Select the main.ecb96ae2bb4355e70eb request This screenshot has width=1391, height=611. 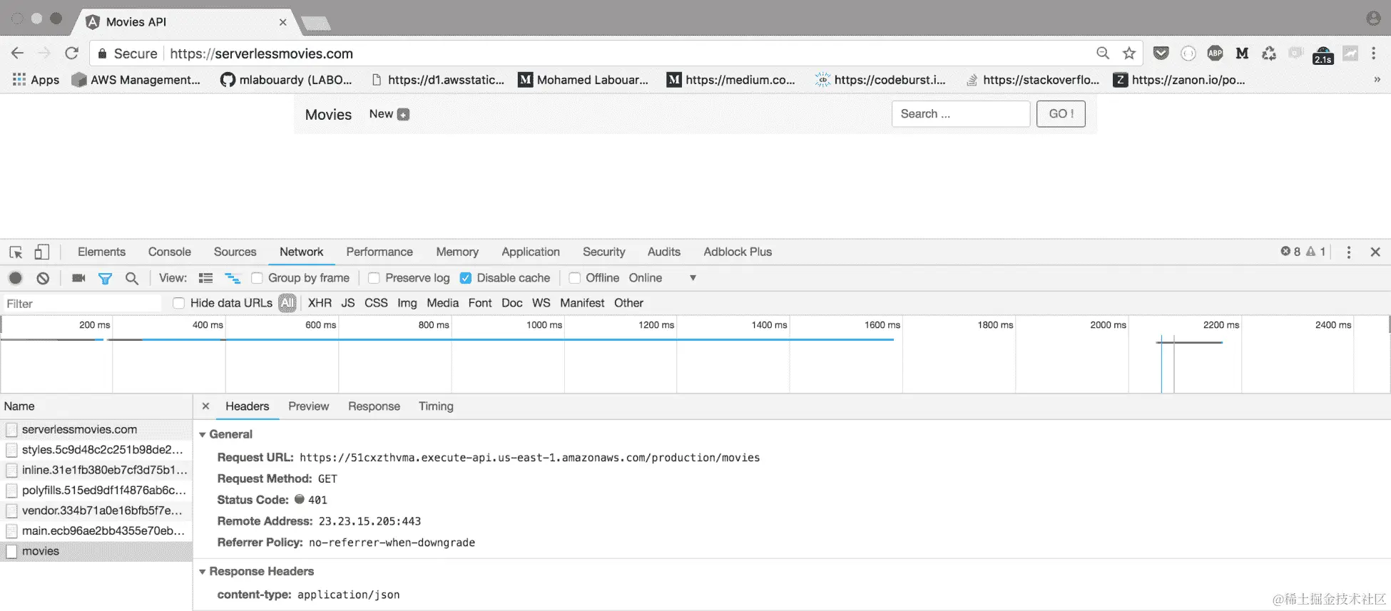tap(96, 531)
